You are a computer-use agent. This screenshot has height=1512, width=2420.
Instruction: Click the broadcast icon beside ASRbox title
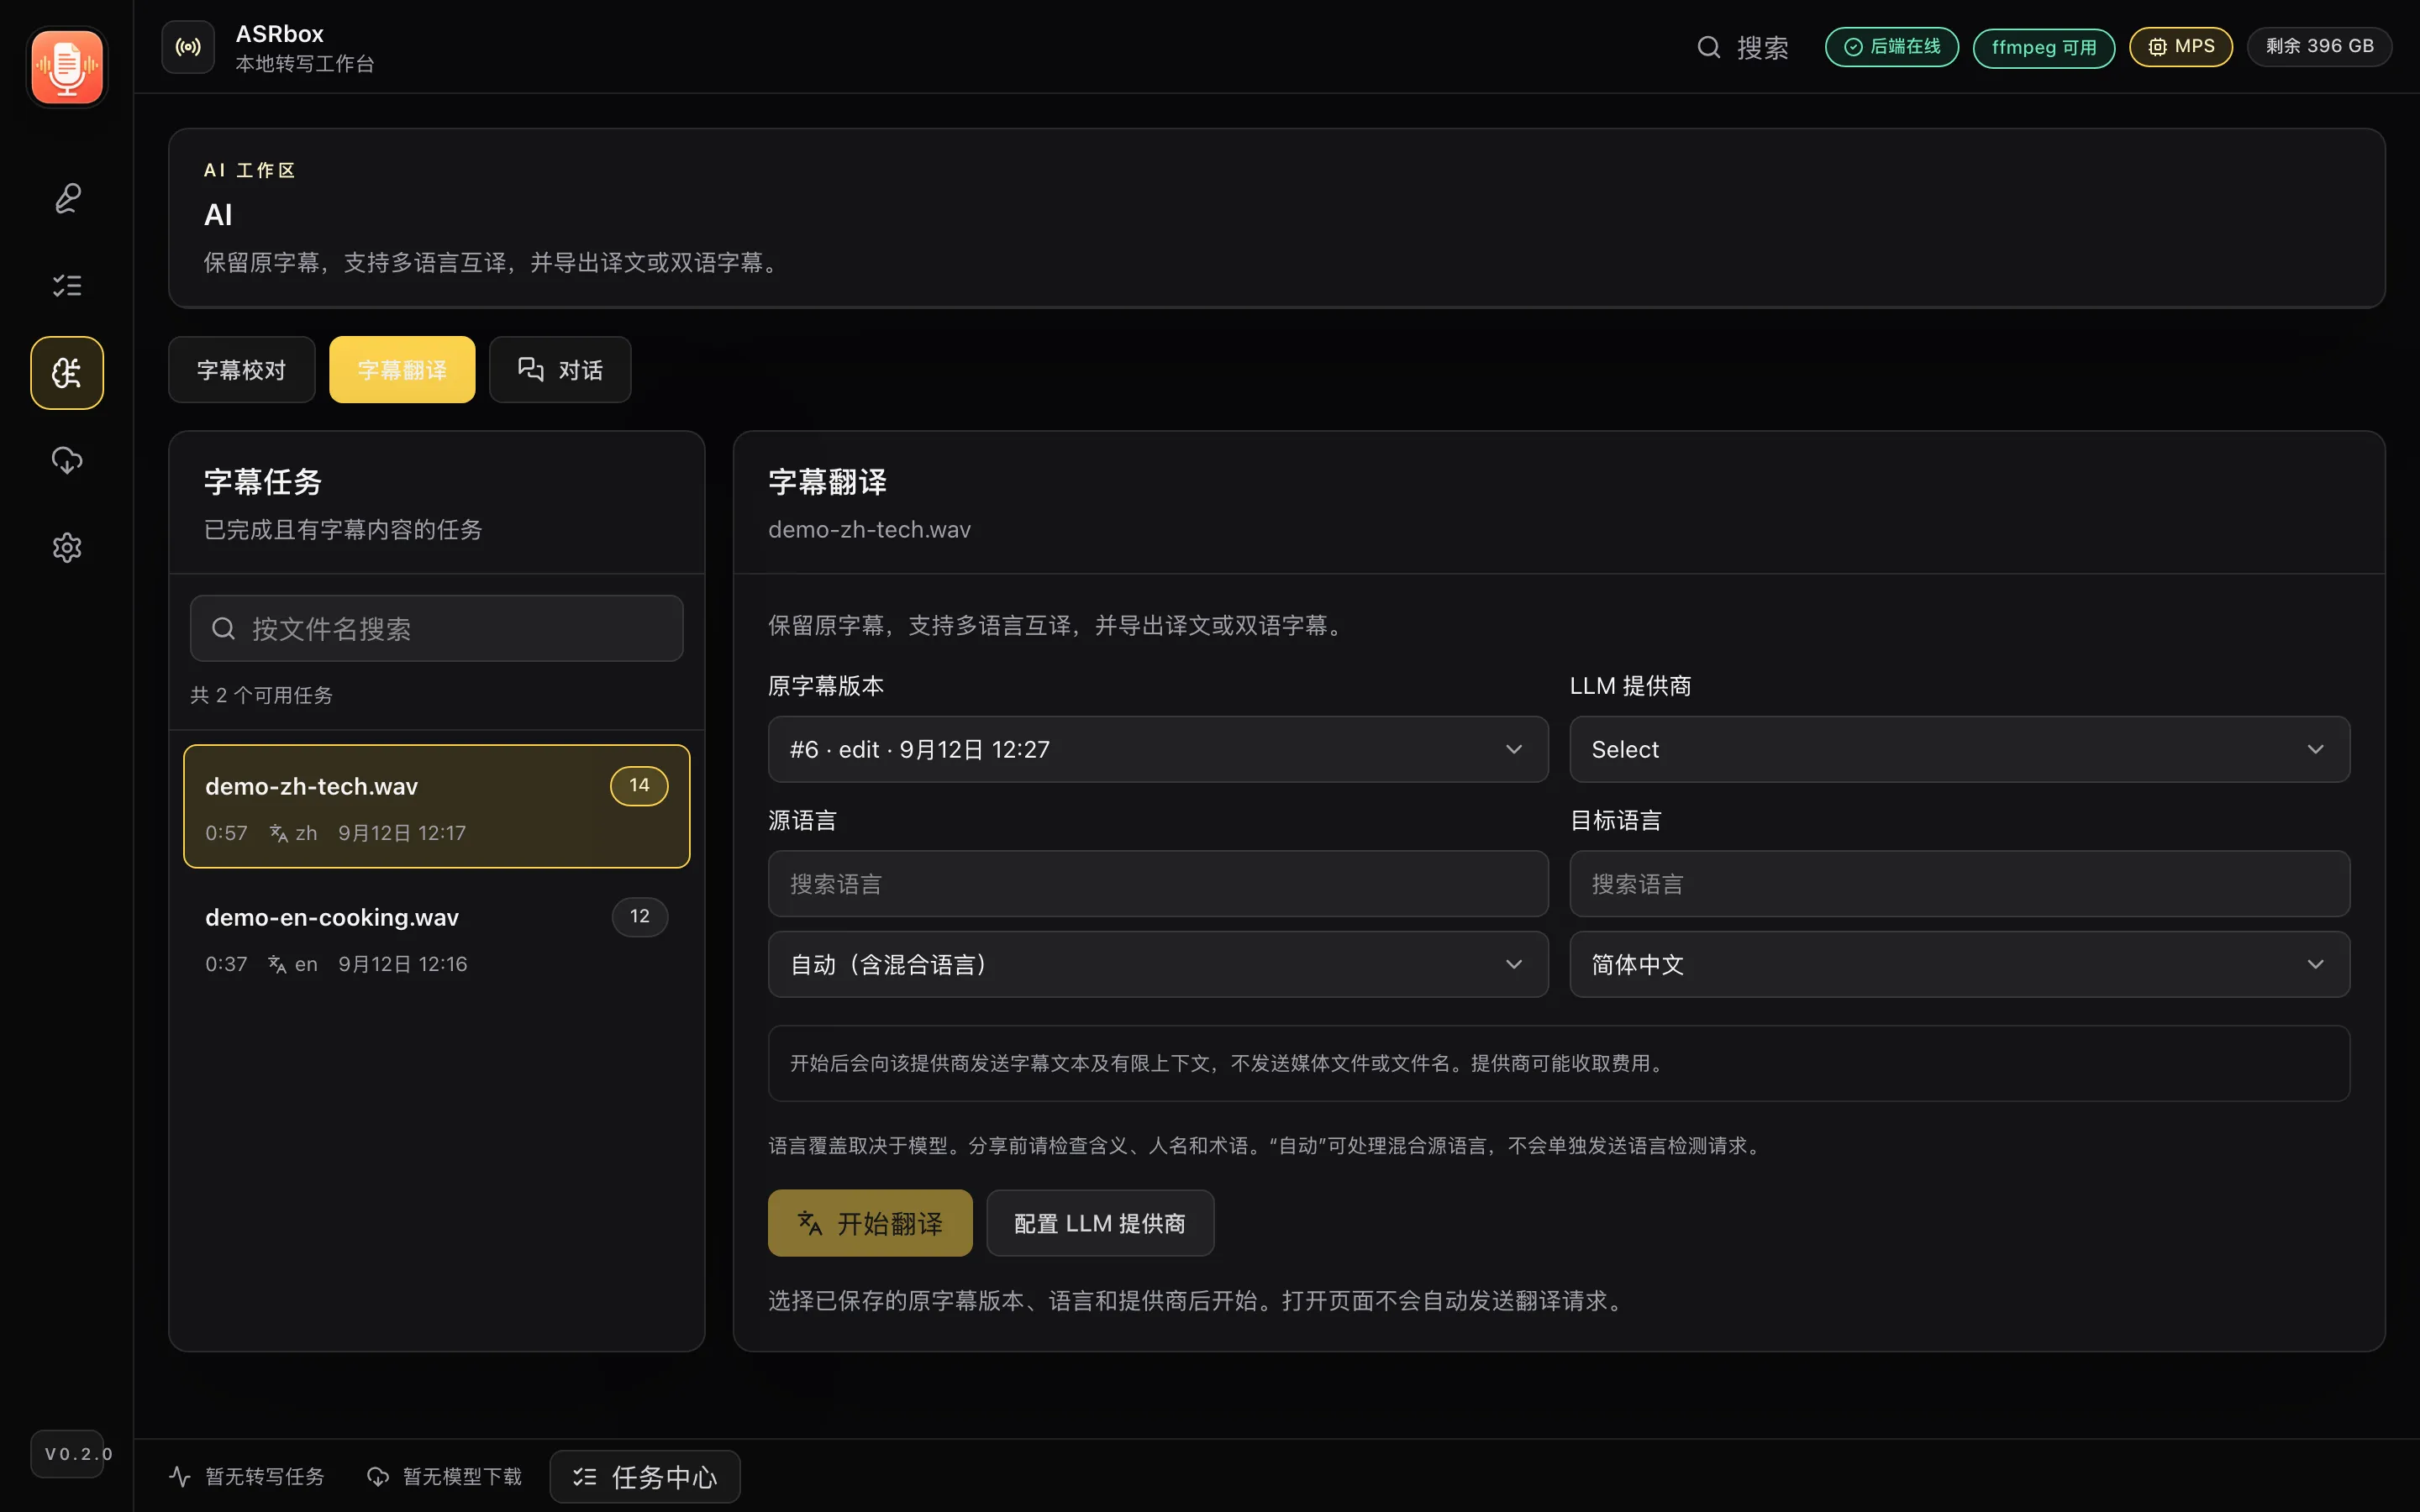pos(188,47)
